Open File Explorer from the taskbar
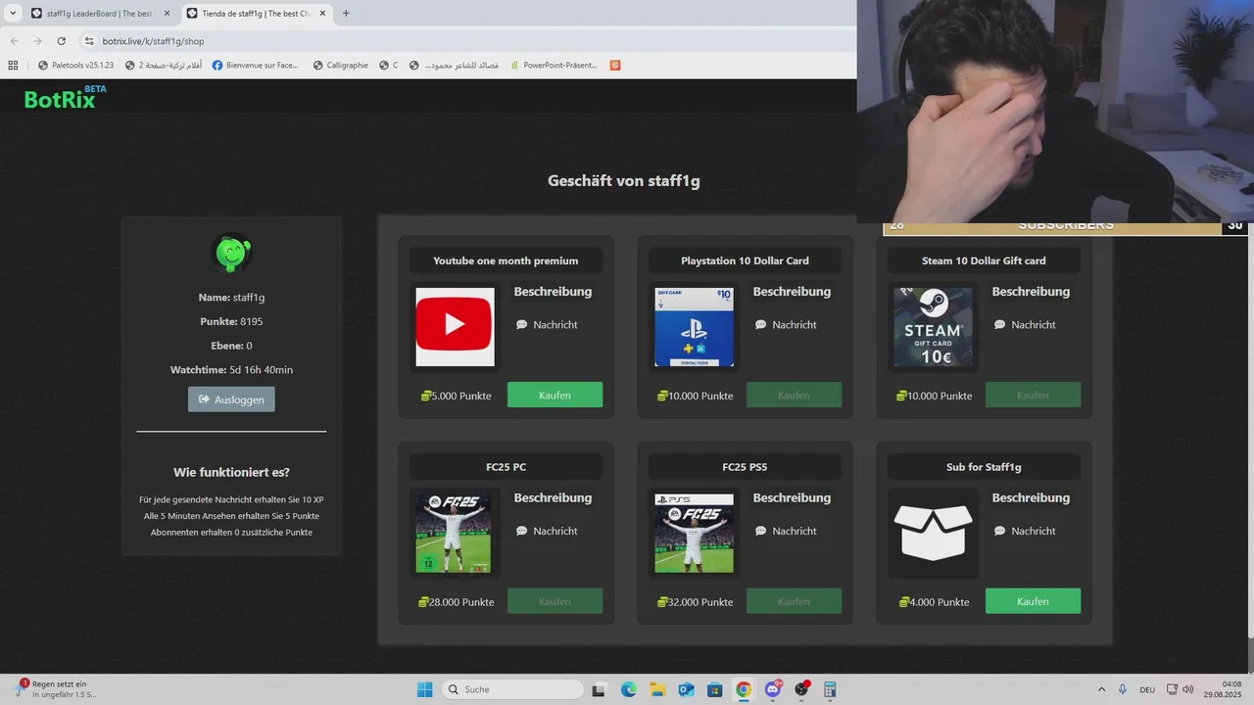The height and width of the screenshot is (705, 1254). coord(657,689)
